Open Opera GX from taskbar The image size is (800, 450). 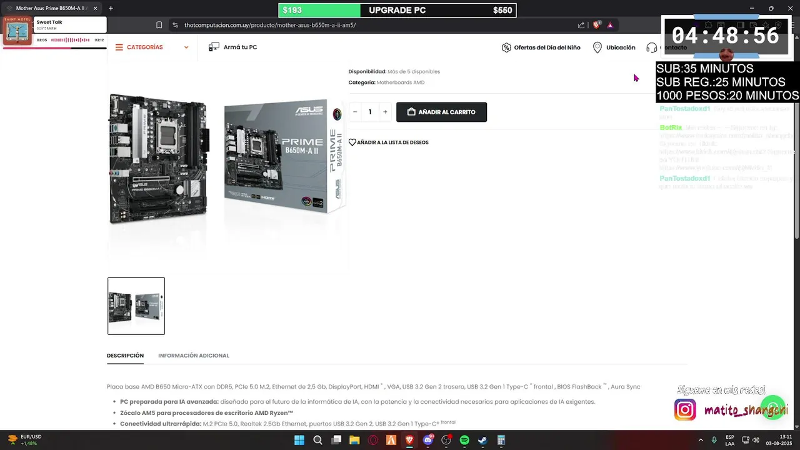pyautogui.click(x=373, y=440)
